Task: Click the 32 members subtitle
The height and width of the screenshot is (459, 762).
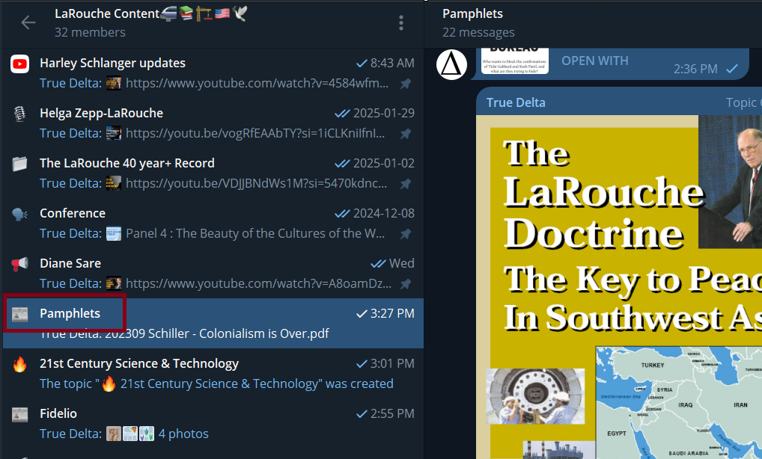Action: coord(90,32)
